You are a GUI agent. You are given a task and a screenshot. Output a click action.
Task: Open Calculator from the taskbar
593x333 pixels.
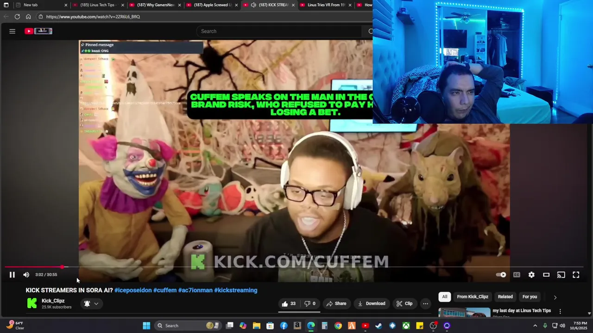(324, 326)
